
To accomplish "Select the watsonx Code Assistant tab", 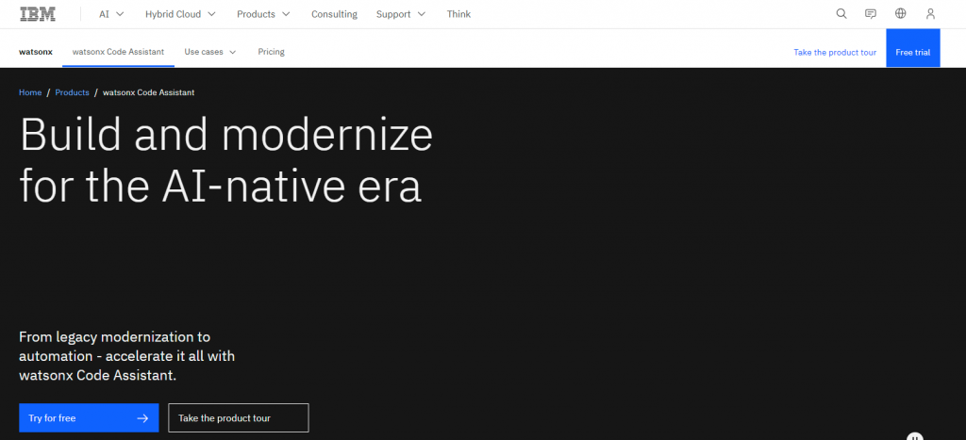I will (118, 52).
